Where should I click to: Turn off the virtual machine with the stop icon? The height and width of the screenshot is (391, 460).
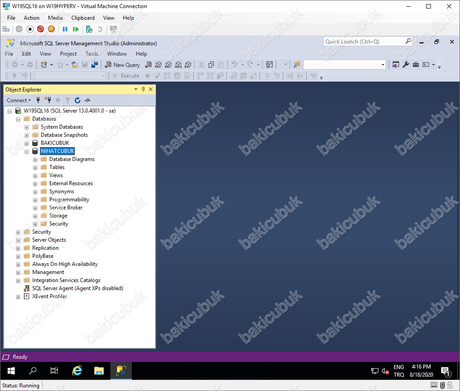tap(30, 29)
